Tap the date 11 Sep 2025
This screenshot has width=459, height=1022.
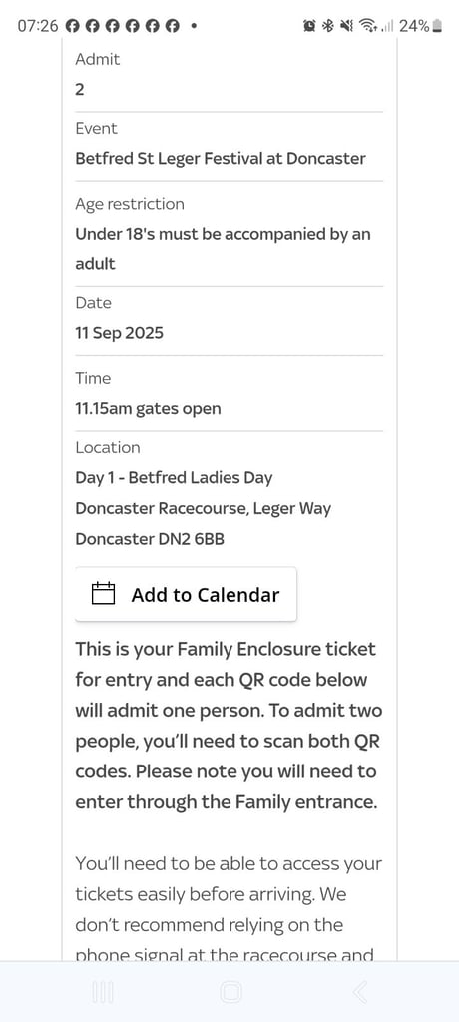tap(120, 333)
